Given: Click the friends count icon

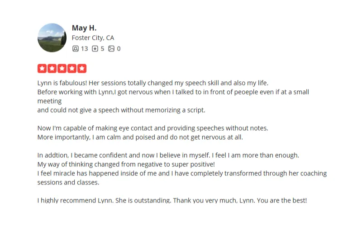Looking at the screenshot, I should (76, 49).
